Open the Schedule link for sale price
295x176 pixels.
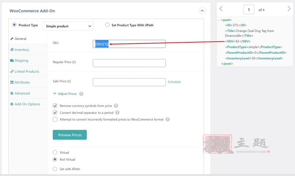174,82
